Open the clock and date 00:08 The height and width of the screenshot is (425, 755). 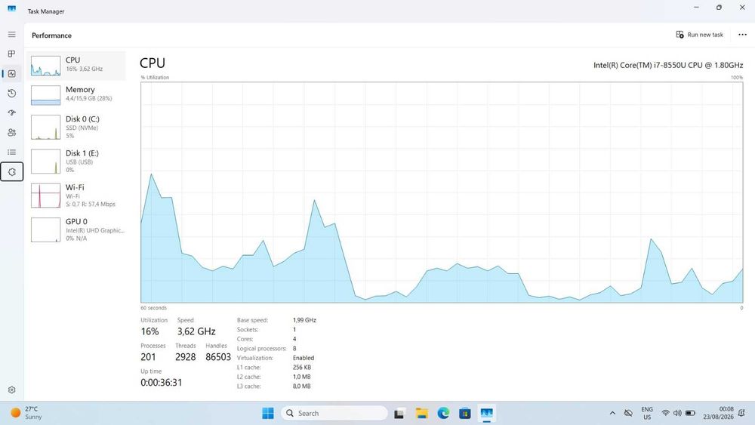tap(718, 413)
